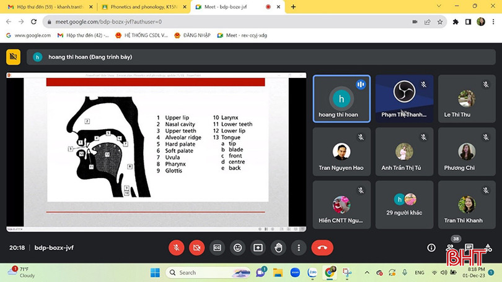
Task: Toggle closed captions in the meeting
Action: point(218,247)
